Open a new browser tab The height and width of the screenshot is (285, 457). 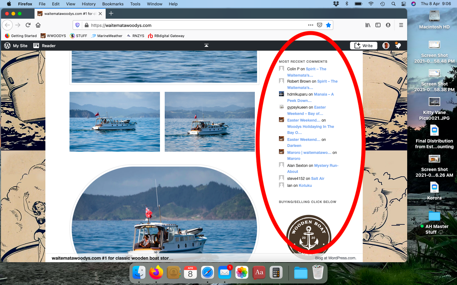tap(111, 13)
